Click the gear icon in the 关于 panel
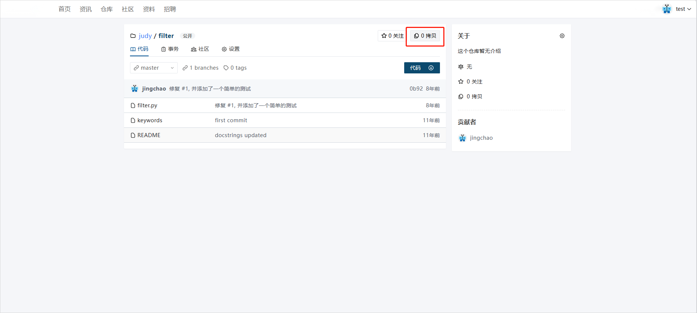Image resolution: width=697 pixels, height=313 pixels. point(562,36)
